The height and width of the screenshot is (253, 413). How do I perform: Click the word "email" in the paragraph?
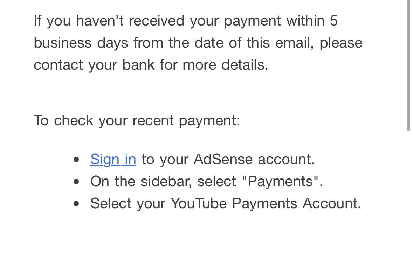click(x=292, y=43)
